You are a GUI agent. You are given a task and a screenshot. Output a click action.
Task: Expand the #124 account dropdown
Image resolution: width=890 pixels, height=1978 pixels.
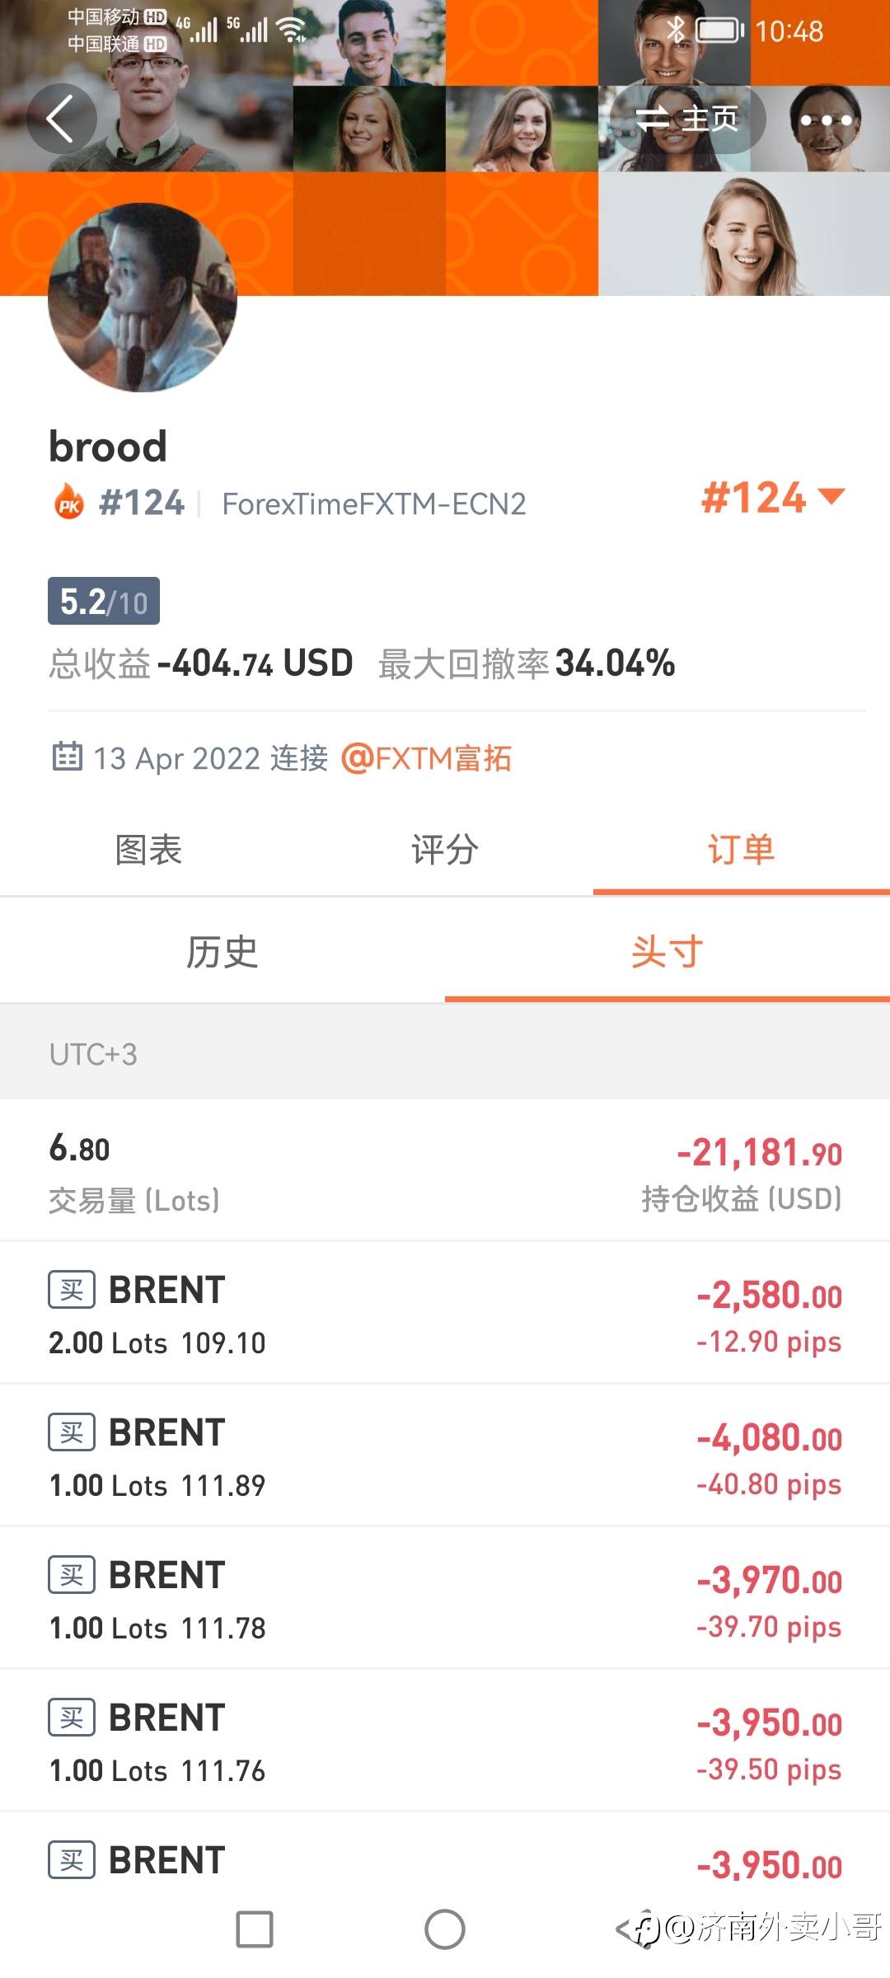coord(773,498)
